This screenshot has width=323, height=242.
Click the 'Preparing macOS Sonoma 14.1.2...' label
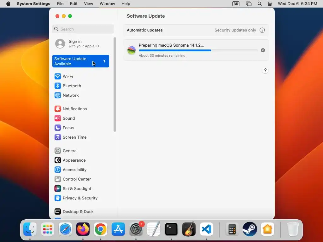coord(171,45)
